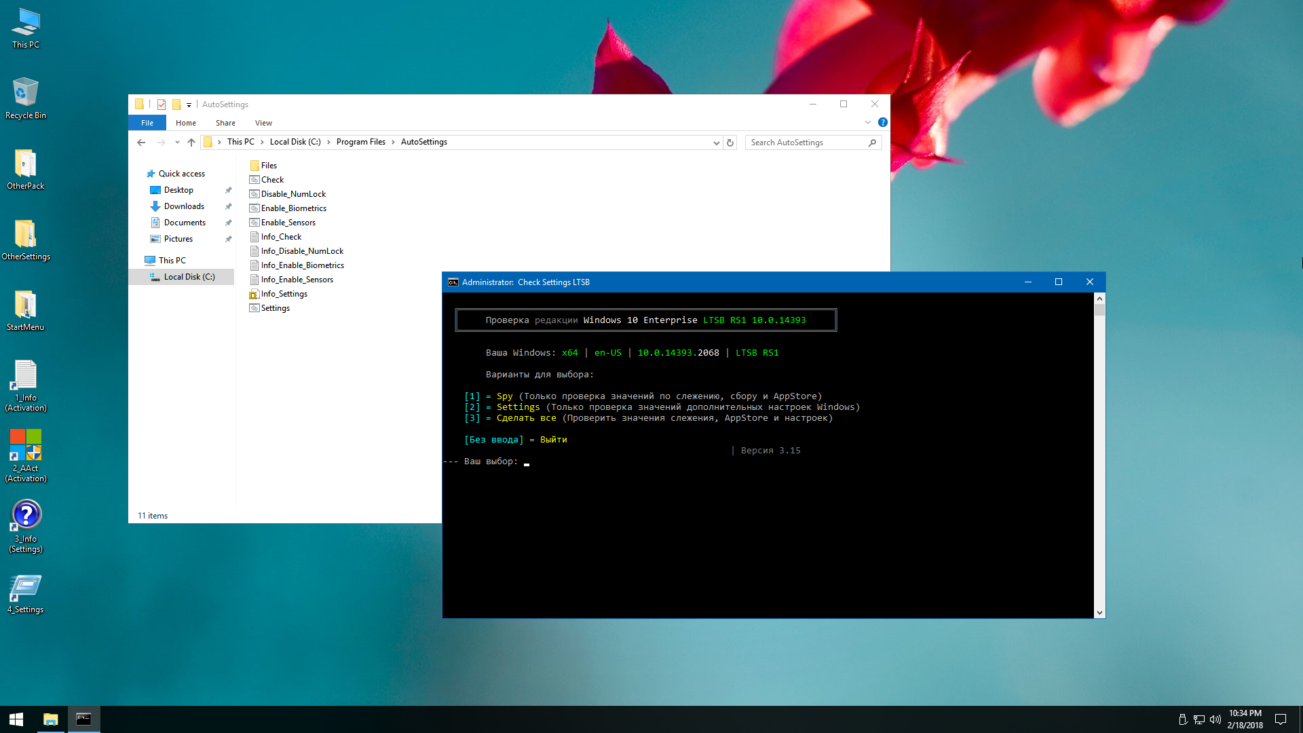Open the recent locations dropdown arrow
The image size is (1303, 733).
177,143
